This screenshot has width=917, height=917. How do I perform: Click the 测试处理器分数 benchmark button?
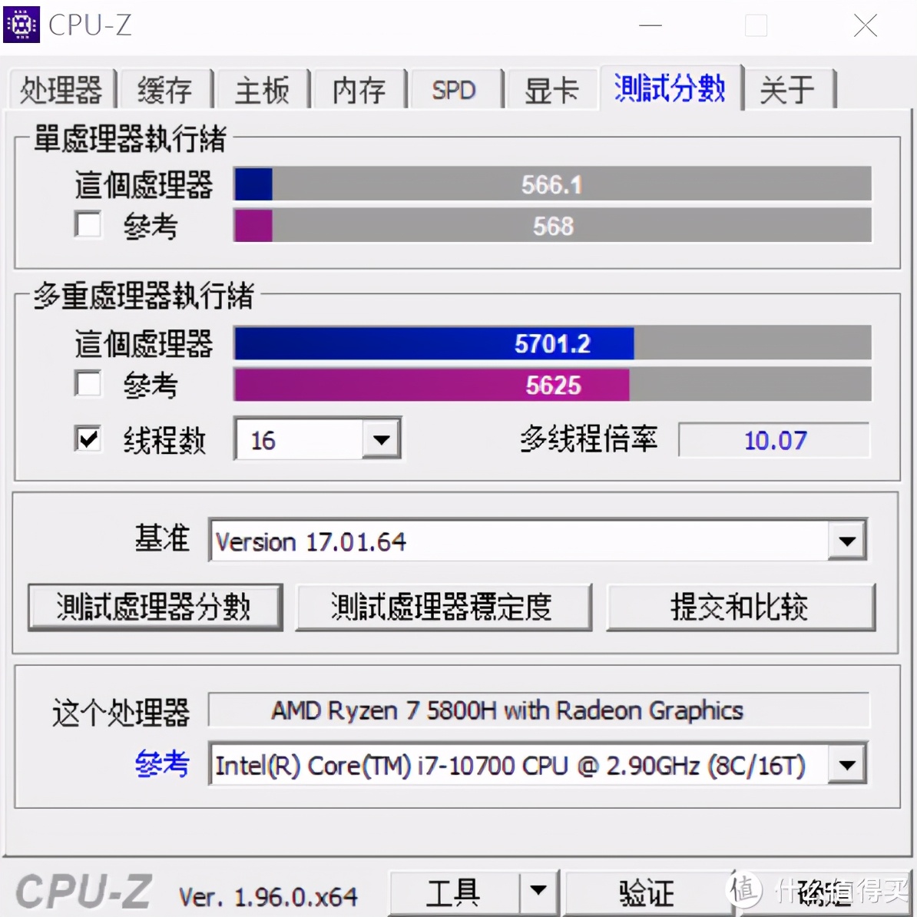point(154,607)
